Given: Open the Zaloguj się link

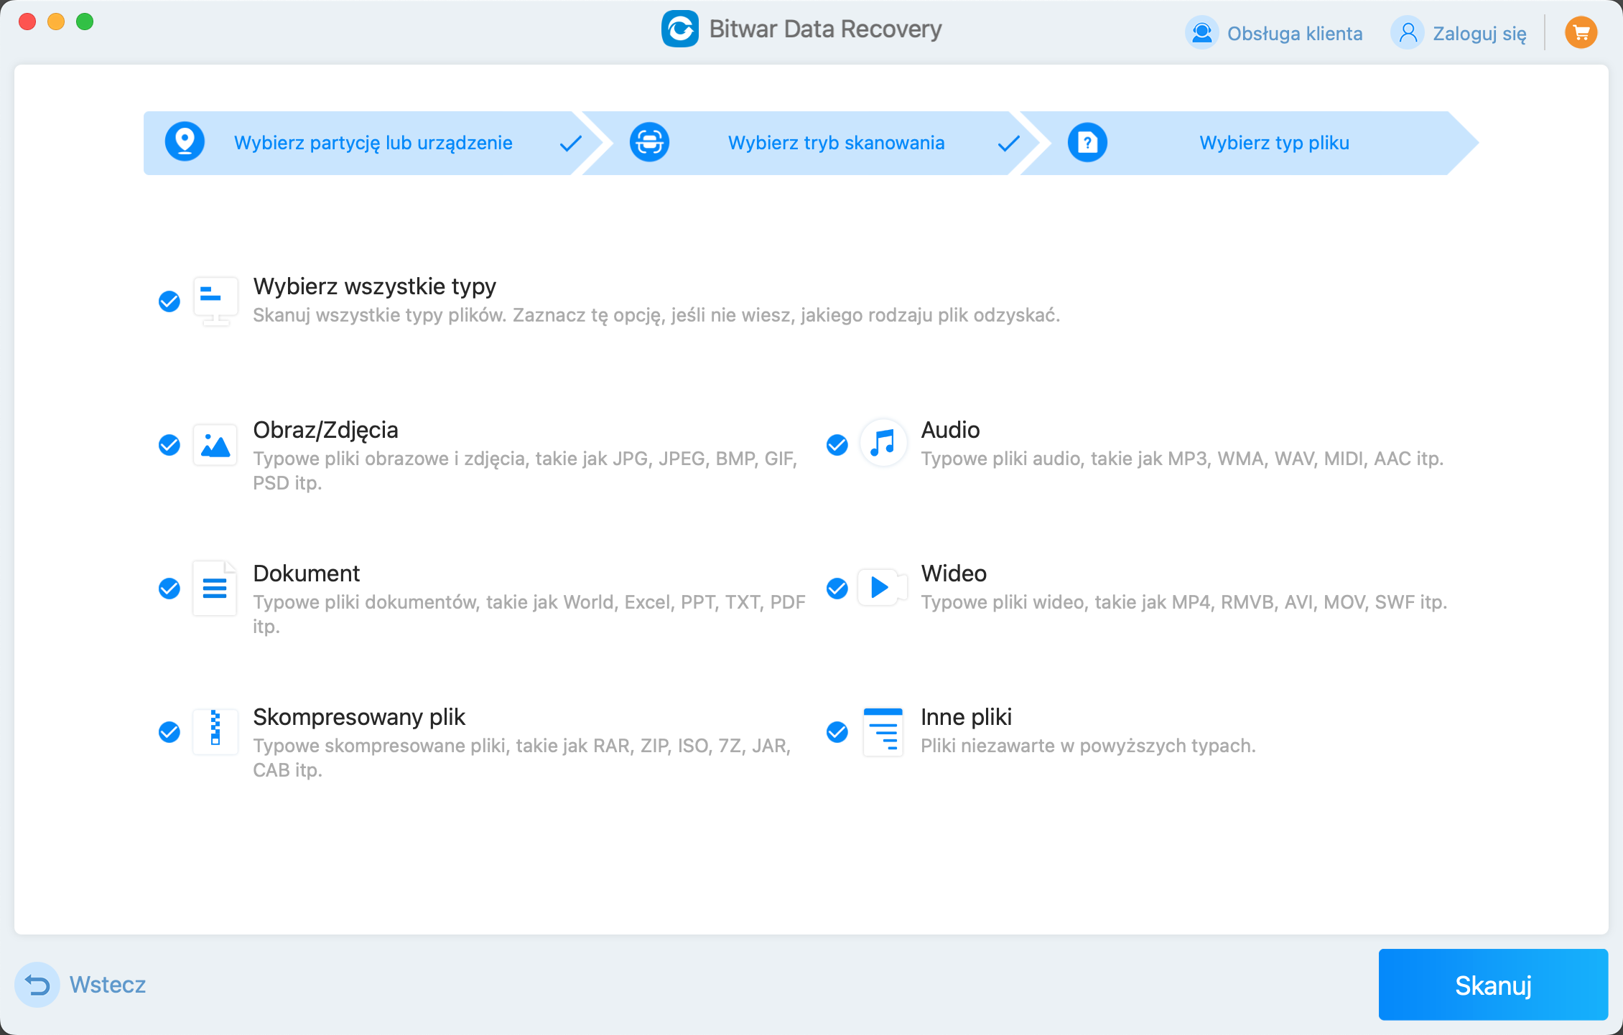Looking at the screenshot, I should coord(1479,34).
